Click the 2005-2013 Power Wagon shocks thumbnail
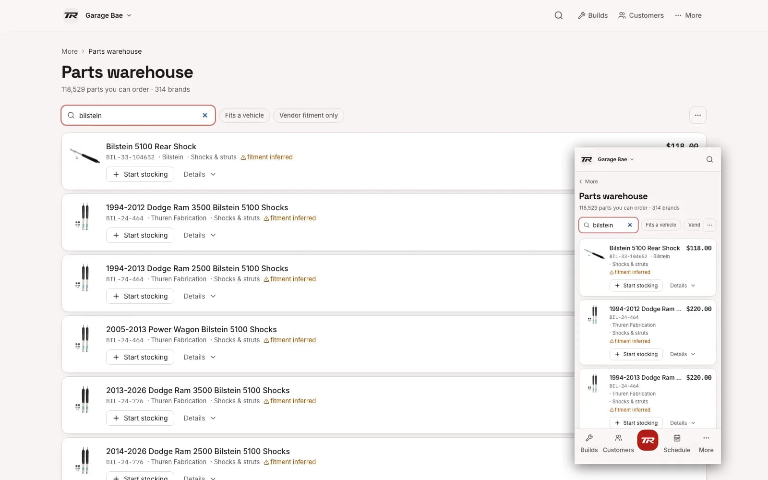Screen dimensions: 768x480 pos(84,339)
